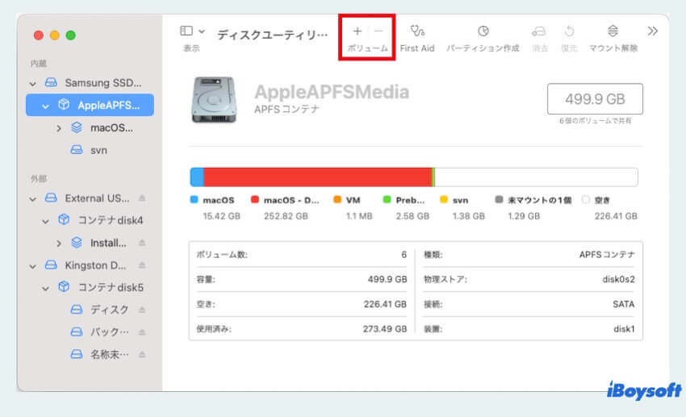Click the AppleAPFSMedia title text

[x=332, y=92]
